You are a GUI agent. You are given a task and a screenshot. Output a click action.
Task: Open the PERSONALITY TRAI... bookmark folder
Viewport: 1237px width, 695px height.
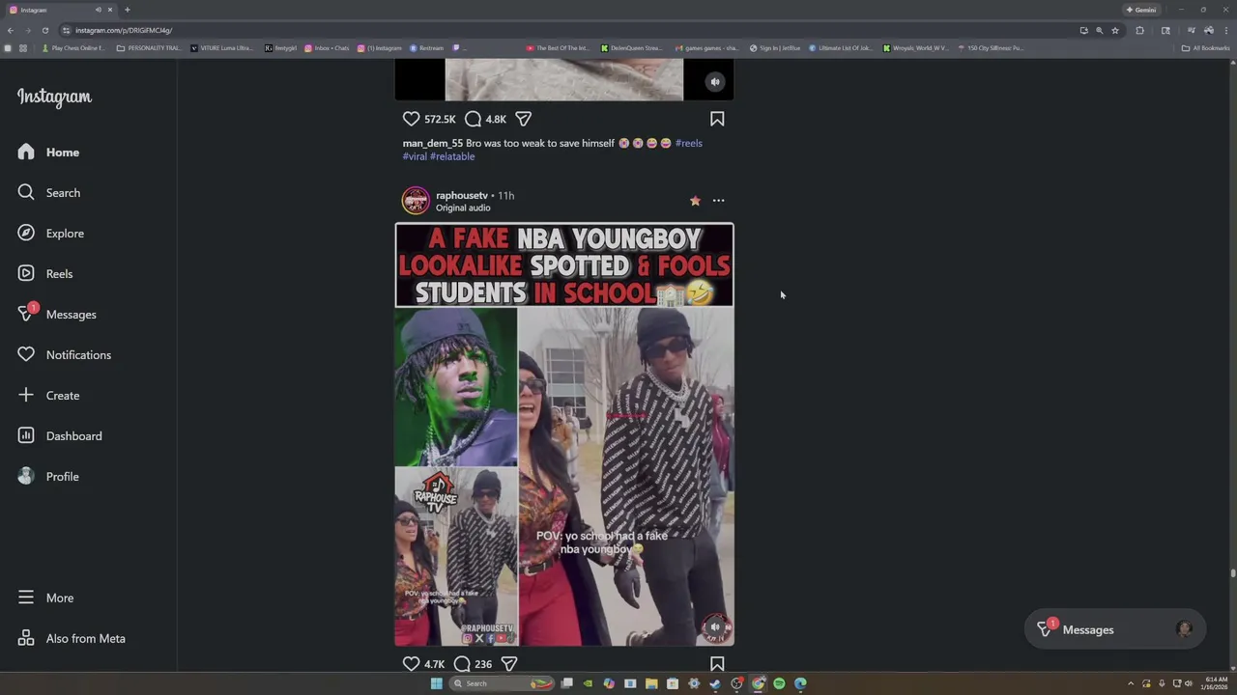click(x=148, y=47)
